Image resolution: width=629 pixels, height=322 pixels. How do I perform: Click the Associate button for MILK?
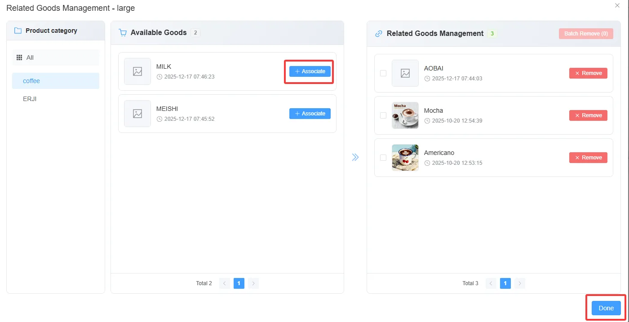click(310, 71)
